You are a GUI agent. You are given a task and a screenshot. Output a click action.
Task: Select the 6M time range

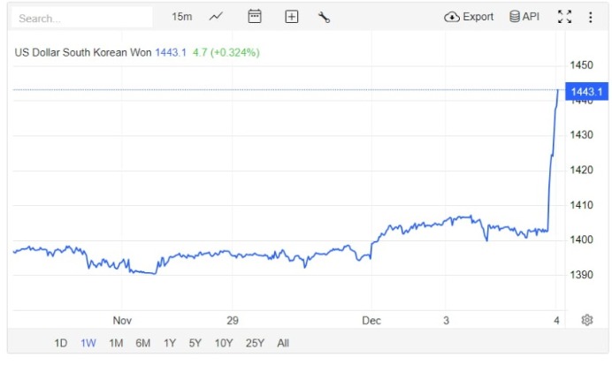143,343
